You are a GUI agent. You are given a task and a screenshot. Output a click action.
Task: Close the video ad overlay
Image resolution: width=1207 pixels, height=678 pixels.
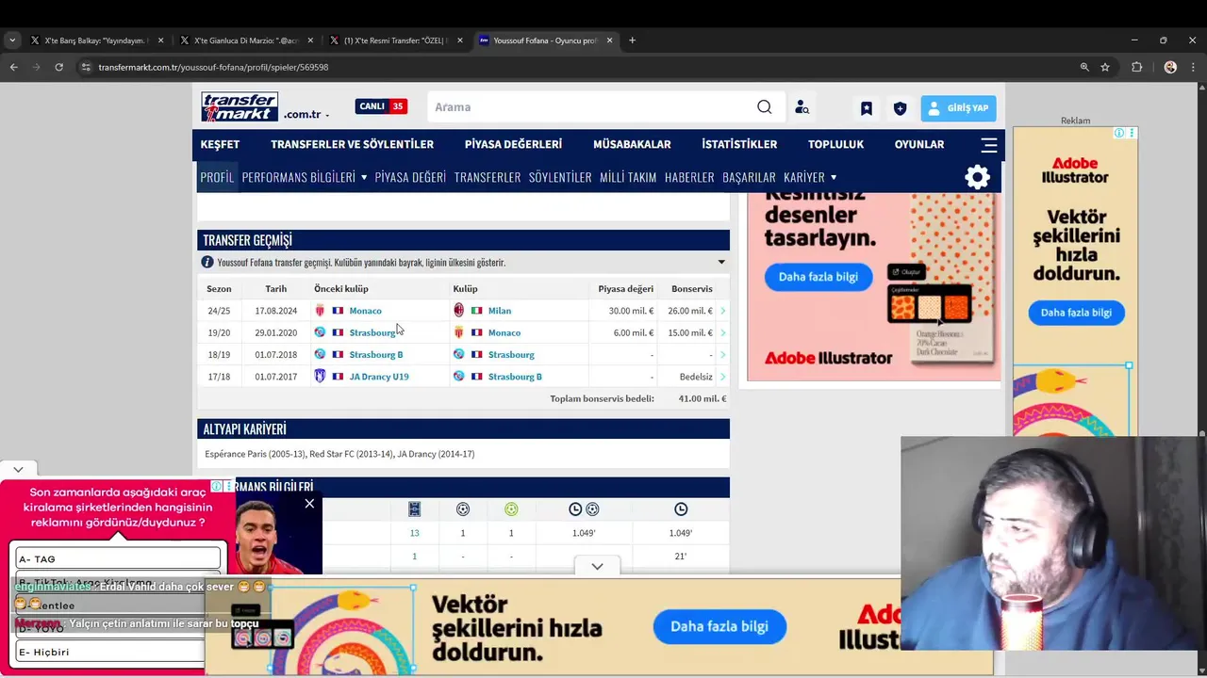(x=309, y=504)
